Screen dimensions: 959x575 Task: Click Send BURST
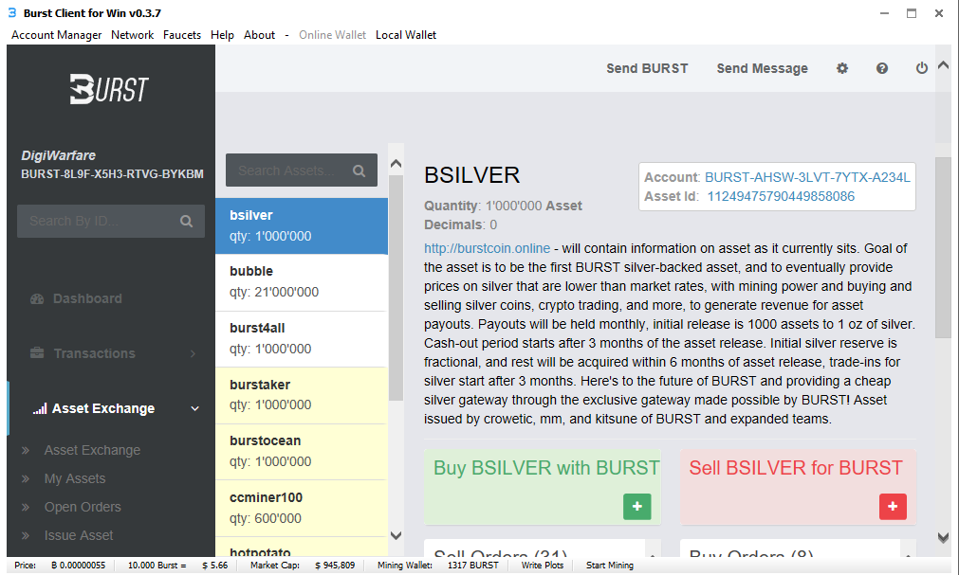(647, 68)
